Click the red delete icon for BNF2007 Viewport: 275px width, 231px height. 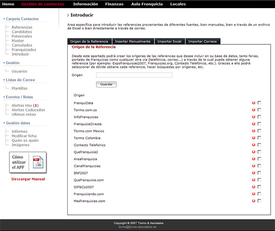click(x=254, y=173)
